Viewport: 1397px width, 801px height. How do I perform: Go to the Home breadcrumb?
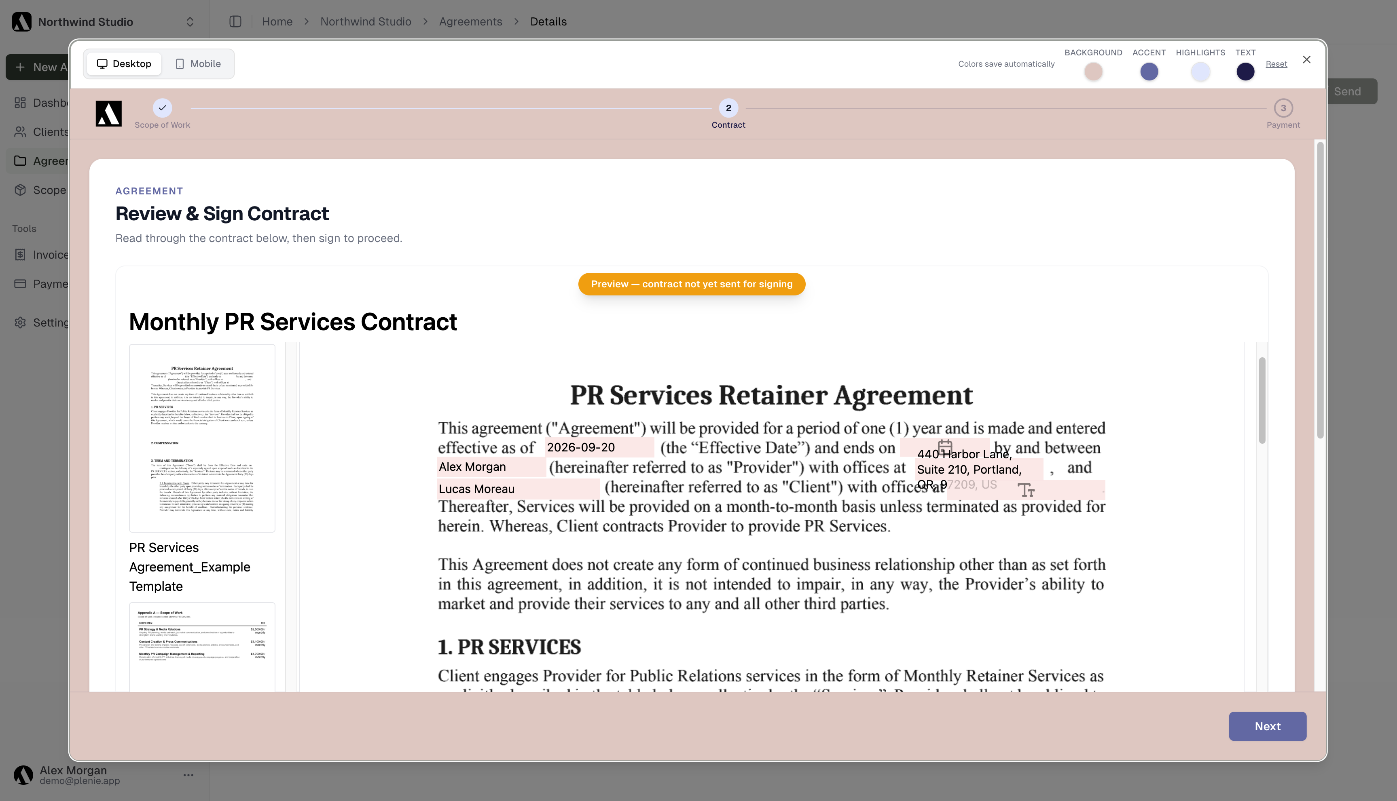pyautogui.click(x=277, y=21)
